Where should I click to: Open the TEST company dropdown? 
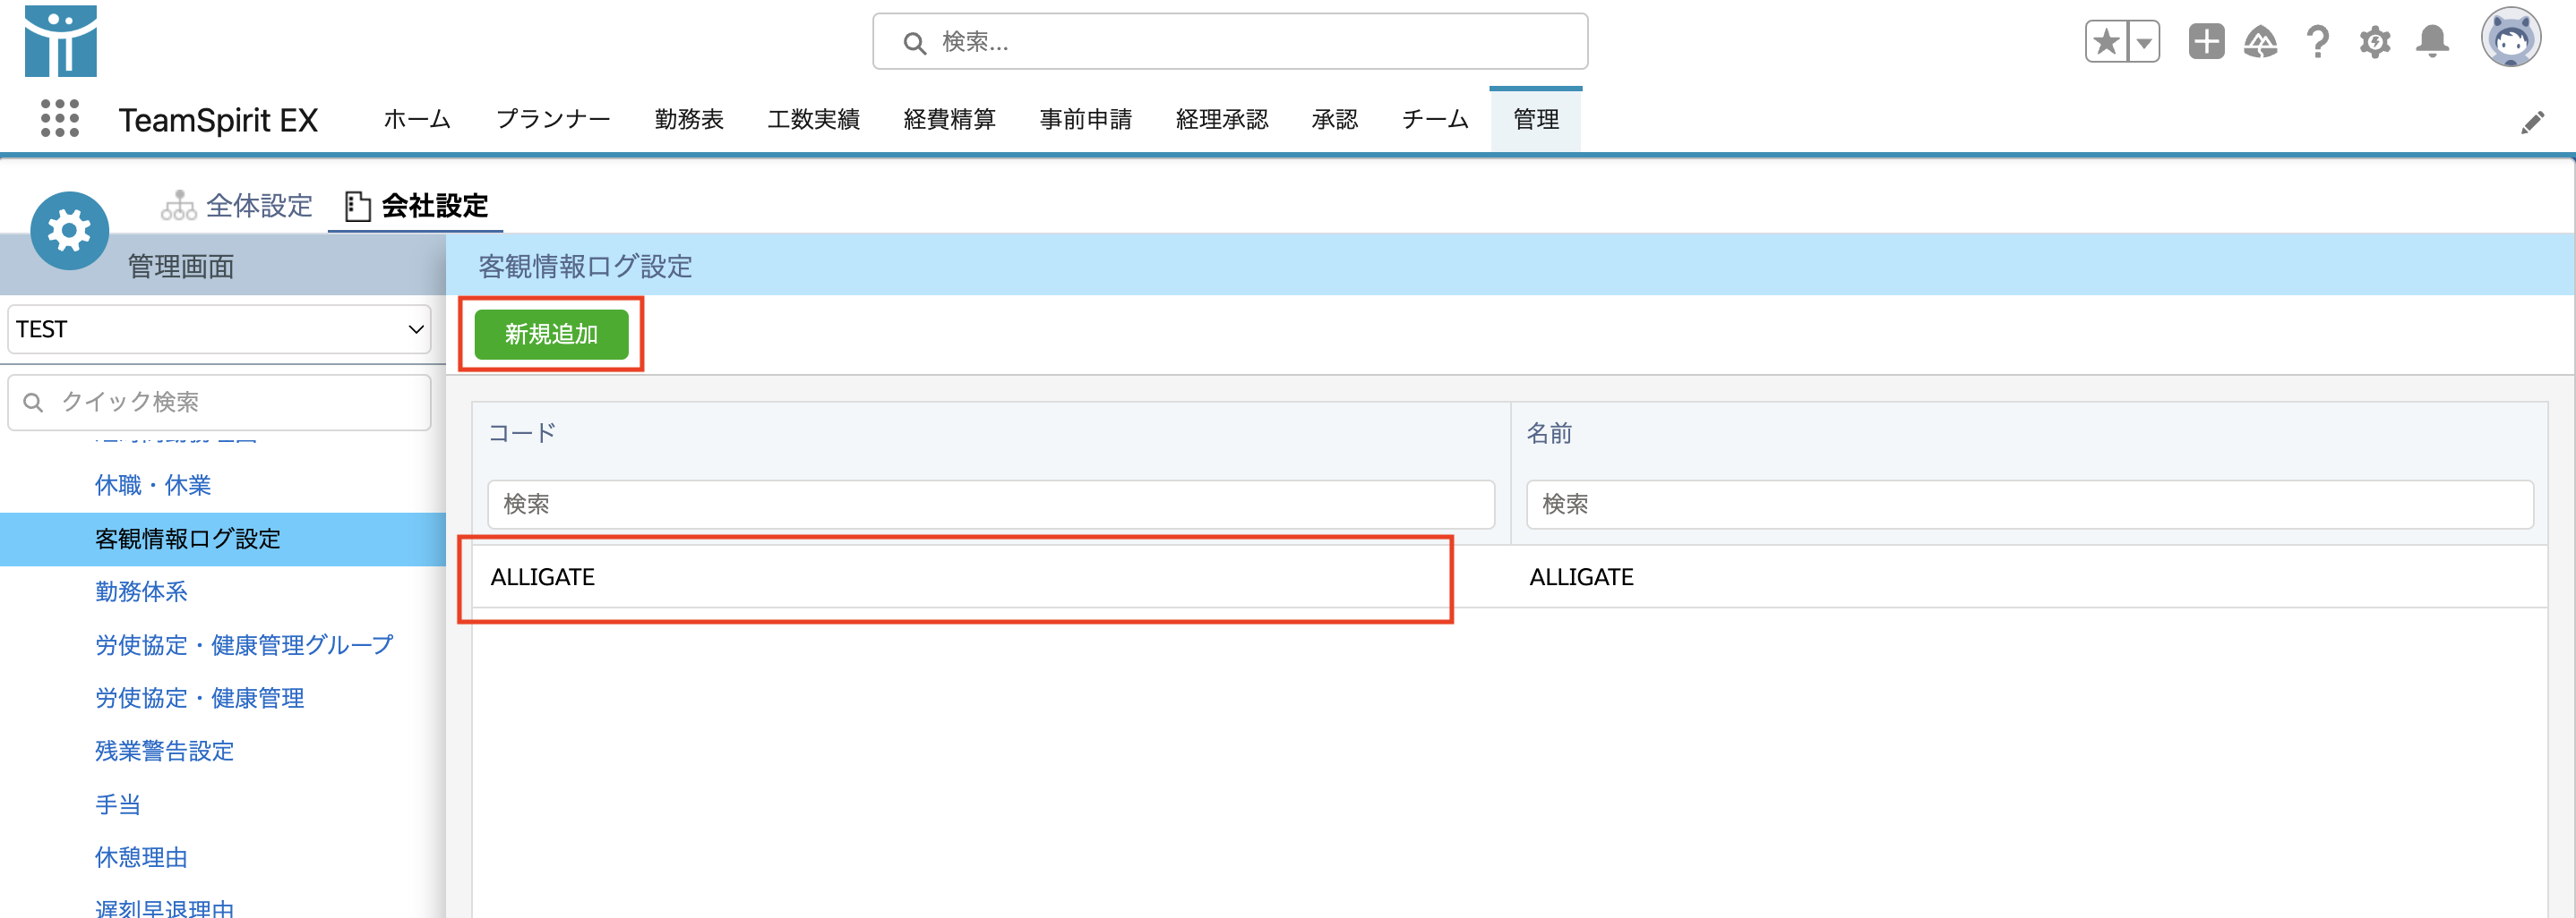[219, 328]
